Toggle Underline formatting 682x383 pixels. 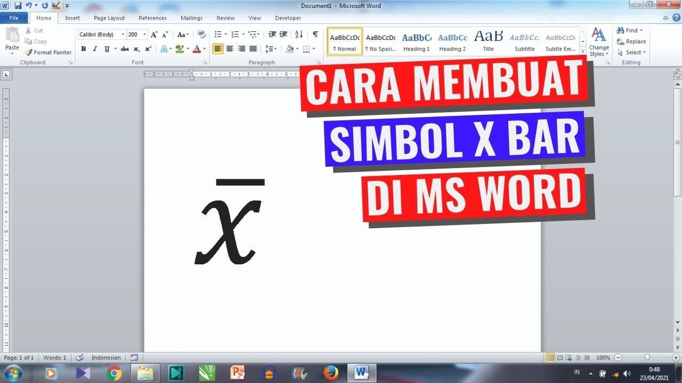107,49
